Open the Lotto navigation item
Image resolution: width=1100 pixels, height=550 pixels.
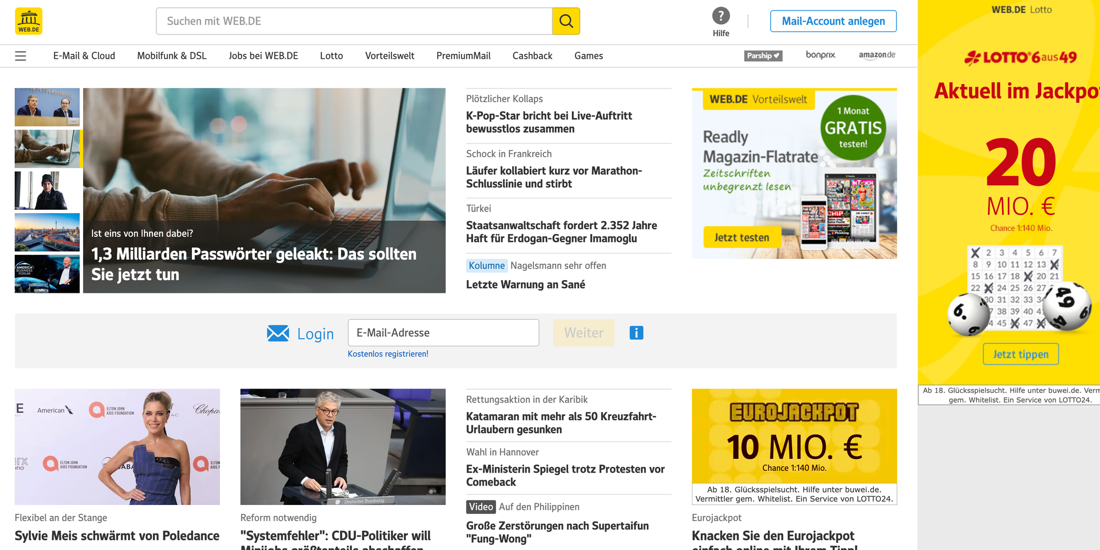(x=331, y=55)
